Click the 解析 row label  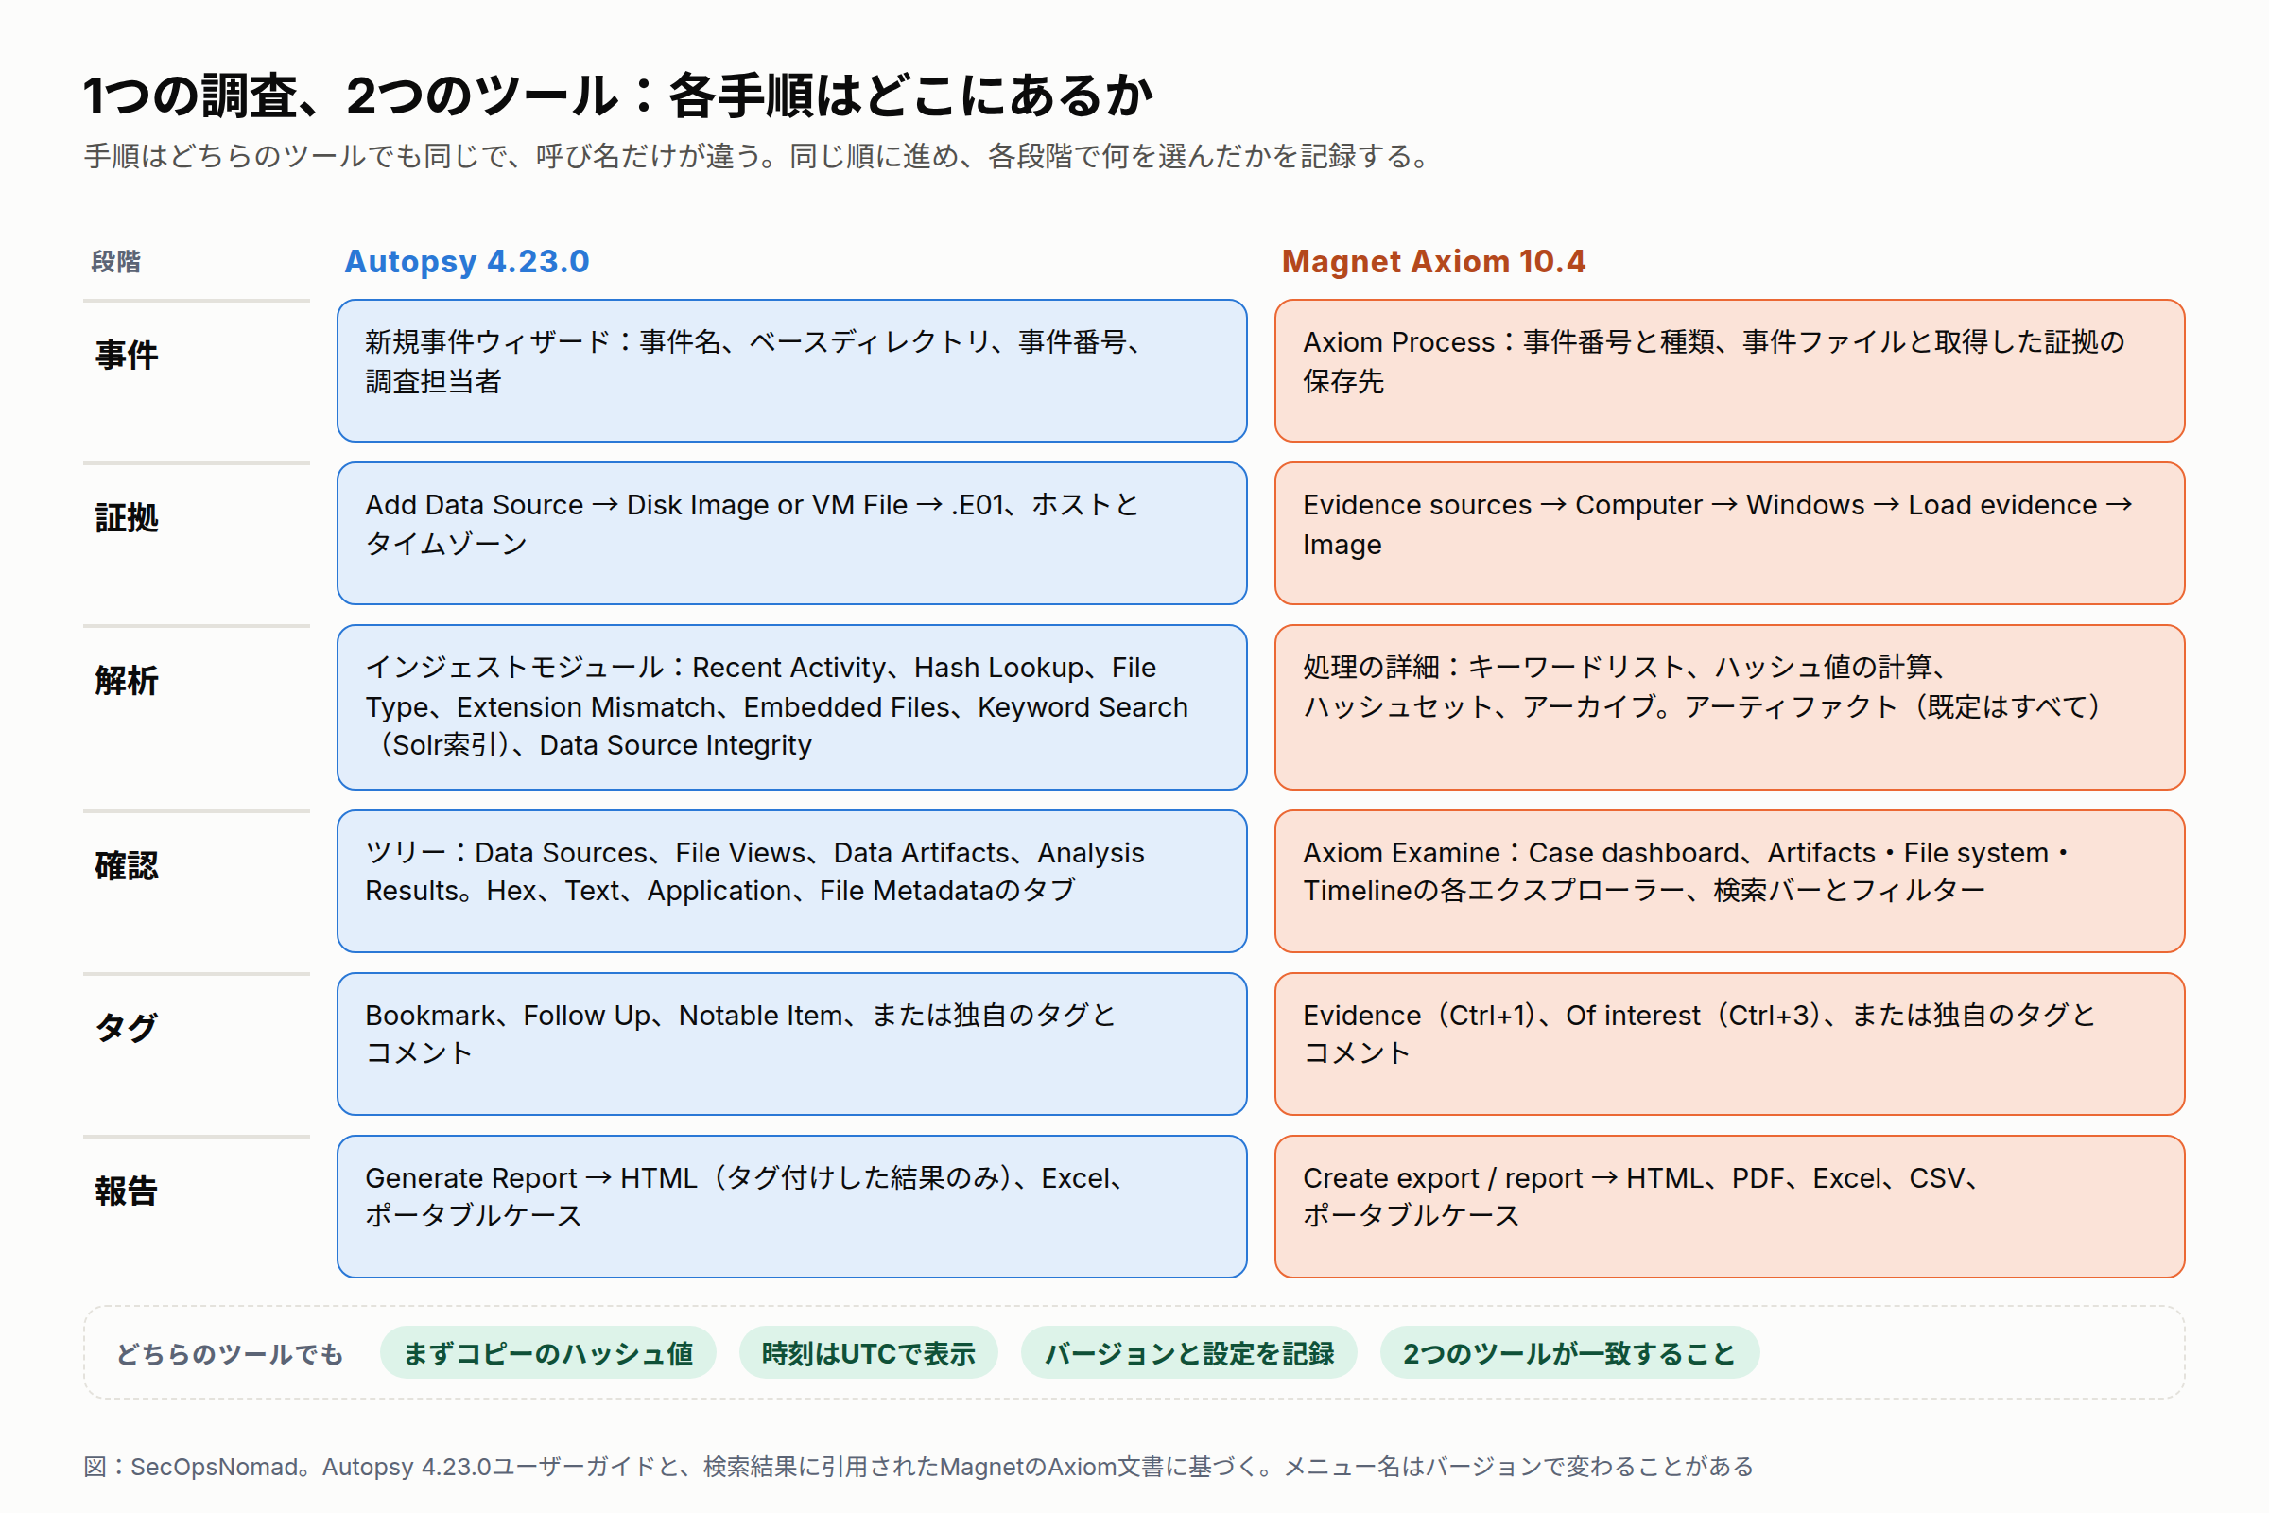[x=127, y=680]
